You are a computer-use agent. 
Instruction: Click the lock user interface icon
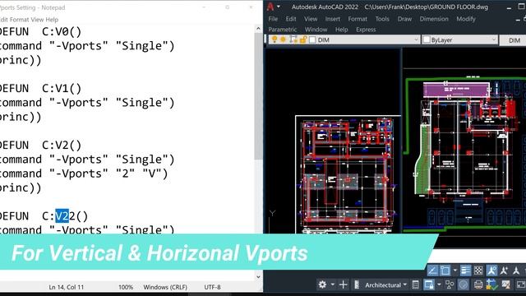coord(429,284)
